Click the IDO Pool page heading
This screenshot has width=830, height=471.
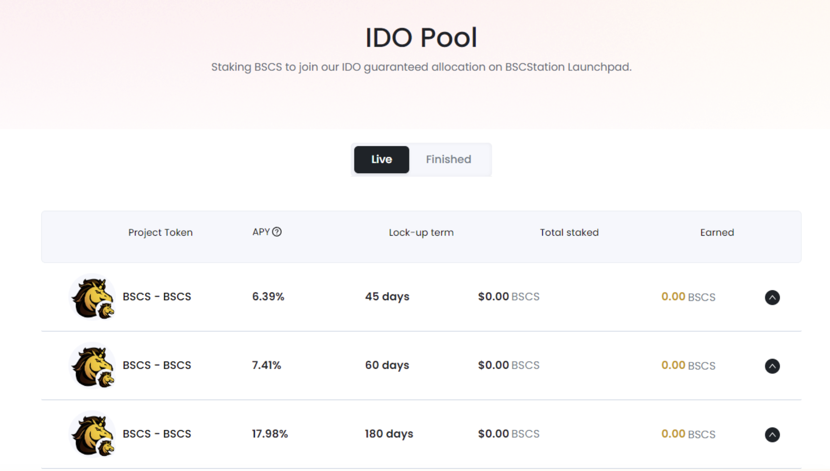pyautogui.click(x=421, y=37)
